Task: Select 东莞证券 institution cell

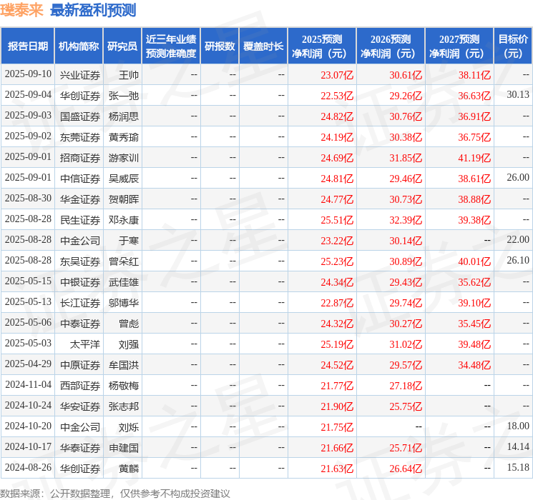Action: pos(80,137)
